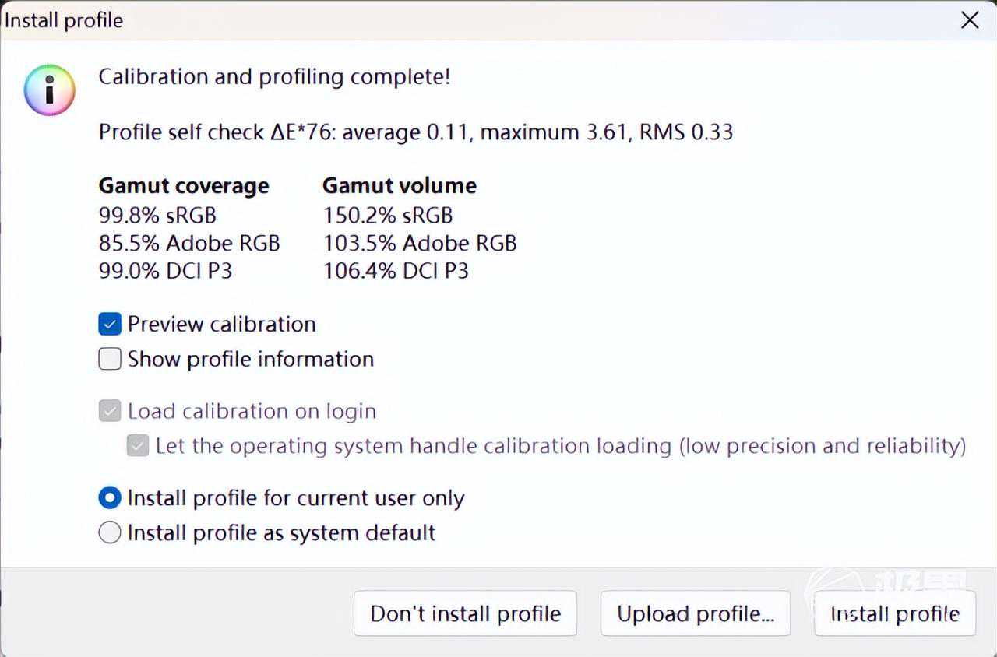Click the Install profile button
This screenshot has width=997, height=657.
(x=894, y=613)
